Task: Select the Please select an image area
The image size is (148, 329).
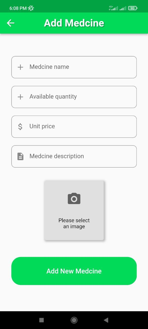Action: coord(74,223)
